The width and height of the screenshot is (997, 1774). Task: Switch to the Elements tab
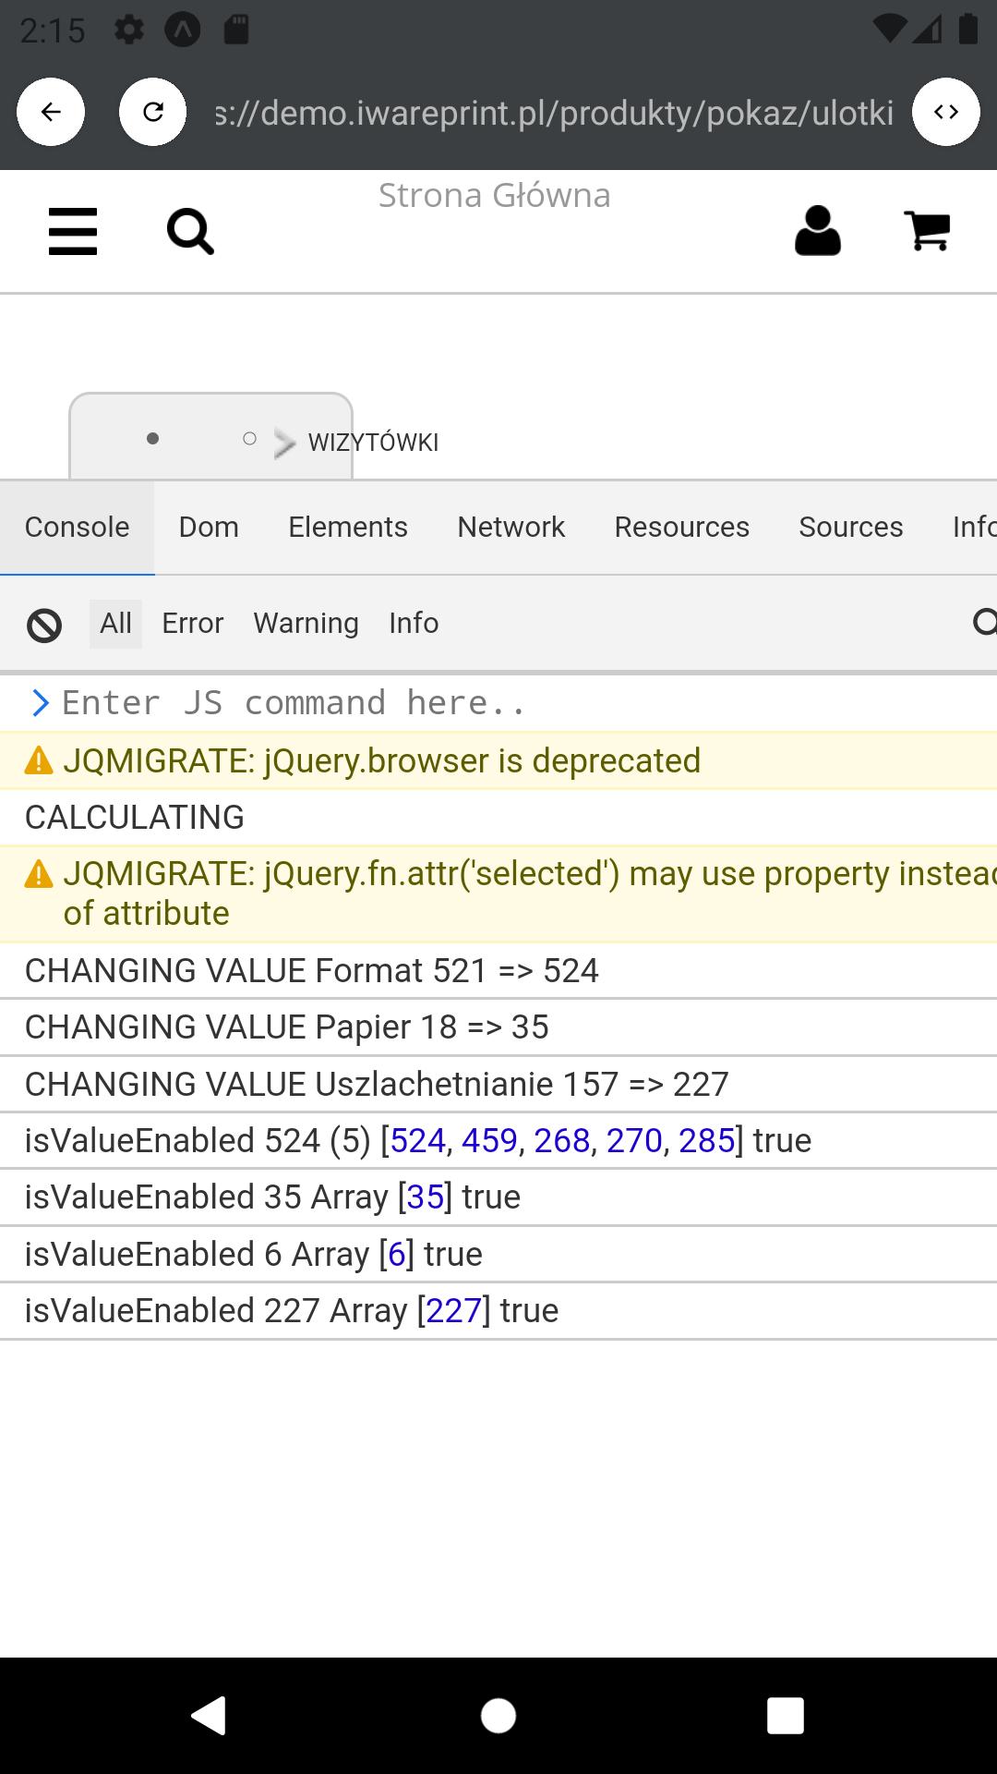click(348, 527)
